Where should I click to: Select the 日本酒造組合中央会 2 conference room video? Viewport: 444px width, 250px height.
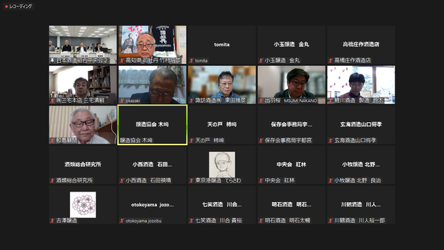tap(83, 44)
